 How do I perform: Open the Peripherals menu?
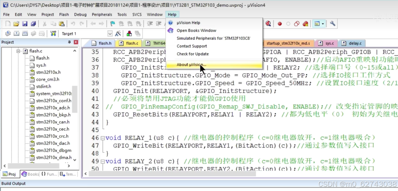[102, 14]
